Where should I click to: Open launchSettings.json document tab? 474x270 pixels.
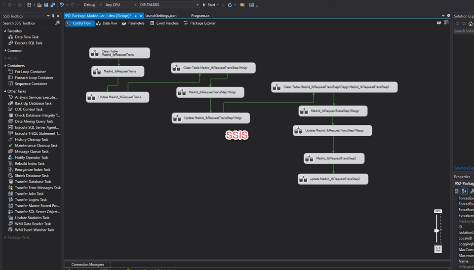[161, 15]
